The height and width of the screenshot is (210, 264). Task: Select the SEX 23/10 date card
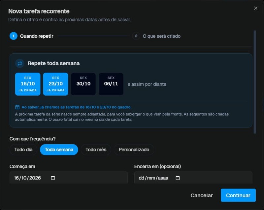[x=55, y=84]
